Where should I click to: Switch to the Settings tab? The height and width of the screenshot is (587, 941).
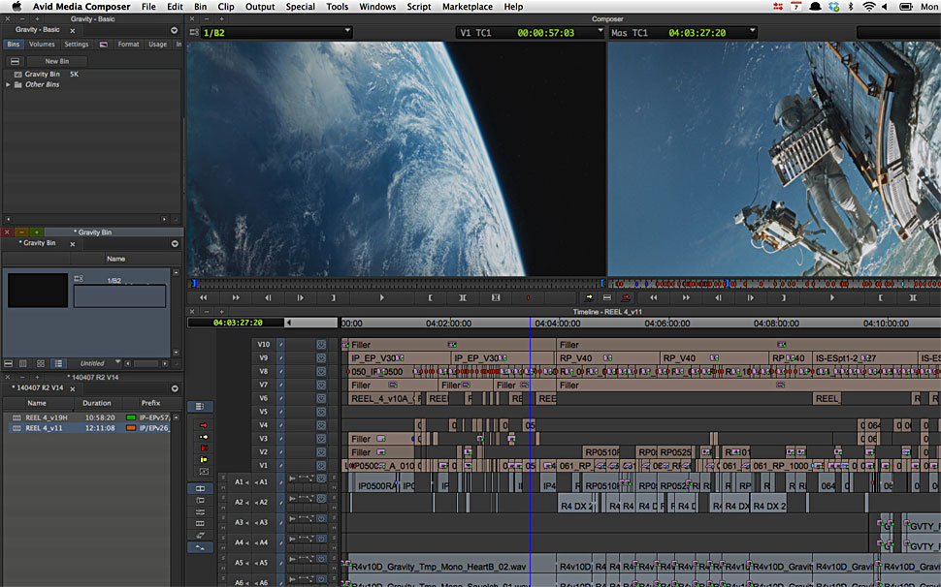point(77,45)
